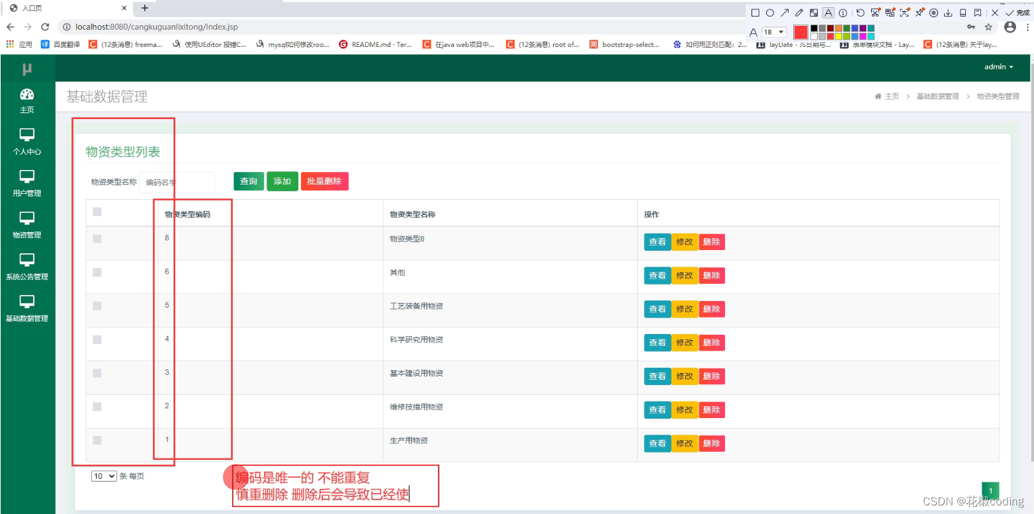Check the box for 维修技措用物资 row

pos(97,407)
